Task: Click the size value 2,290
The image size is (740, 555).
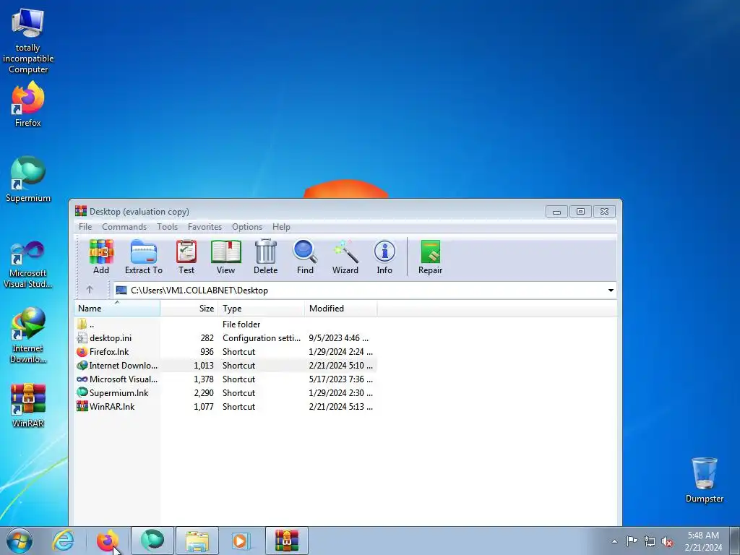Action: pyautogui.click(x=204, y=392)
